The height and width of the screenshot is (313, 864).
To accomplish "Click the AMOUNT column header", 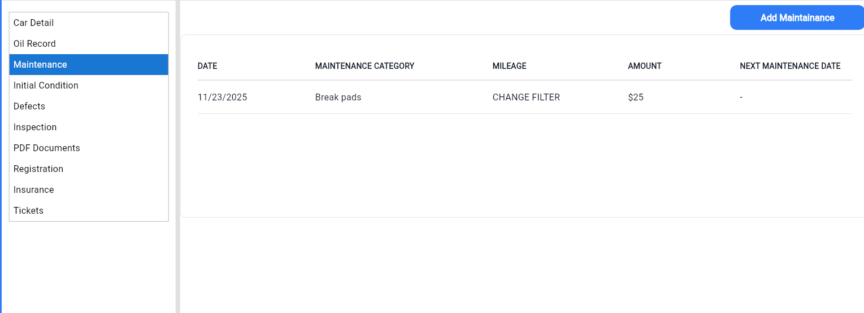I will pos(644,67).
